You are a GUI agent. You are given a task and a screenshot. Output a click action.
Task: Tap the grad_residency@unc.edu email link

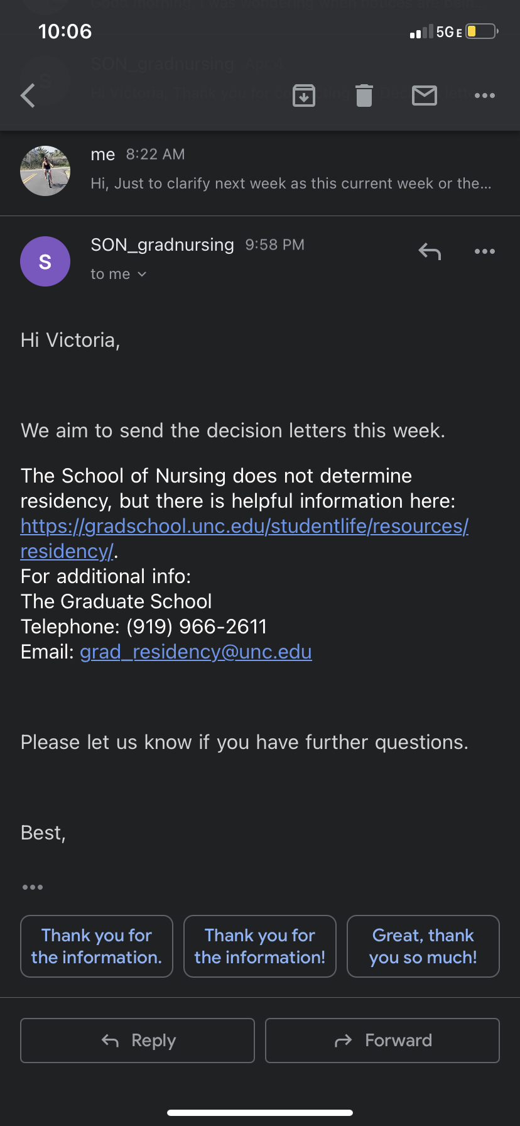(196, 652)
